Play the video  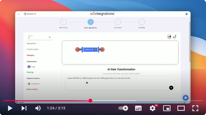coord(10,108)
